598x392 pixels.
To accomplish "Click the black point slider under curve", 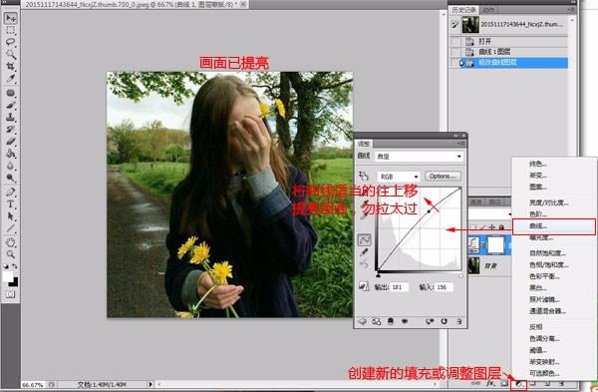I will (378, 275).
